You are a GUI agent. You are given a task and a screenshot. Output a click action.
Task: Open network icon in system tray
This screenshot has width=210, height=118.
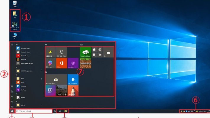tap(200, 111)
